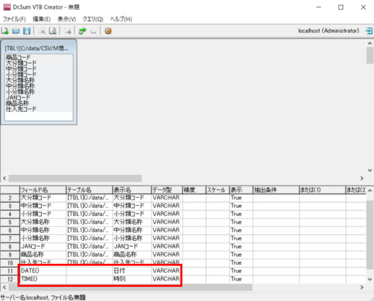Click the green arrow toolbar icon
The height and width of the screenshot is (301, 374).
pos(82,31)
